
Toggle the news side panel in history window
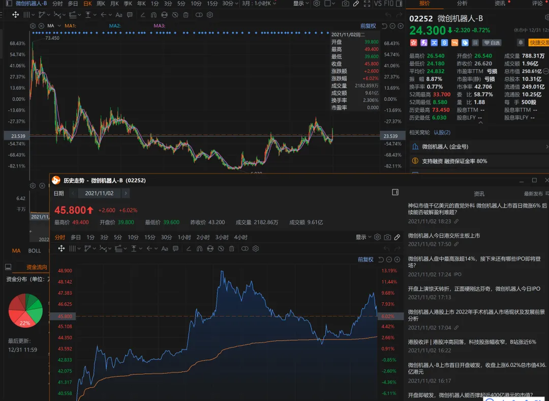pyautogui.click(x=395, y=192)
